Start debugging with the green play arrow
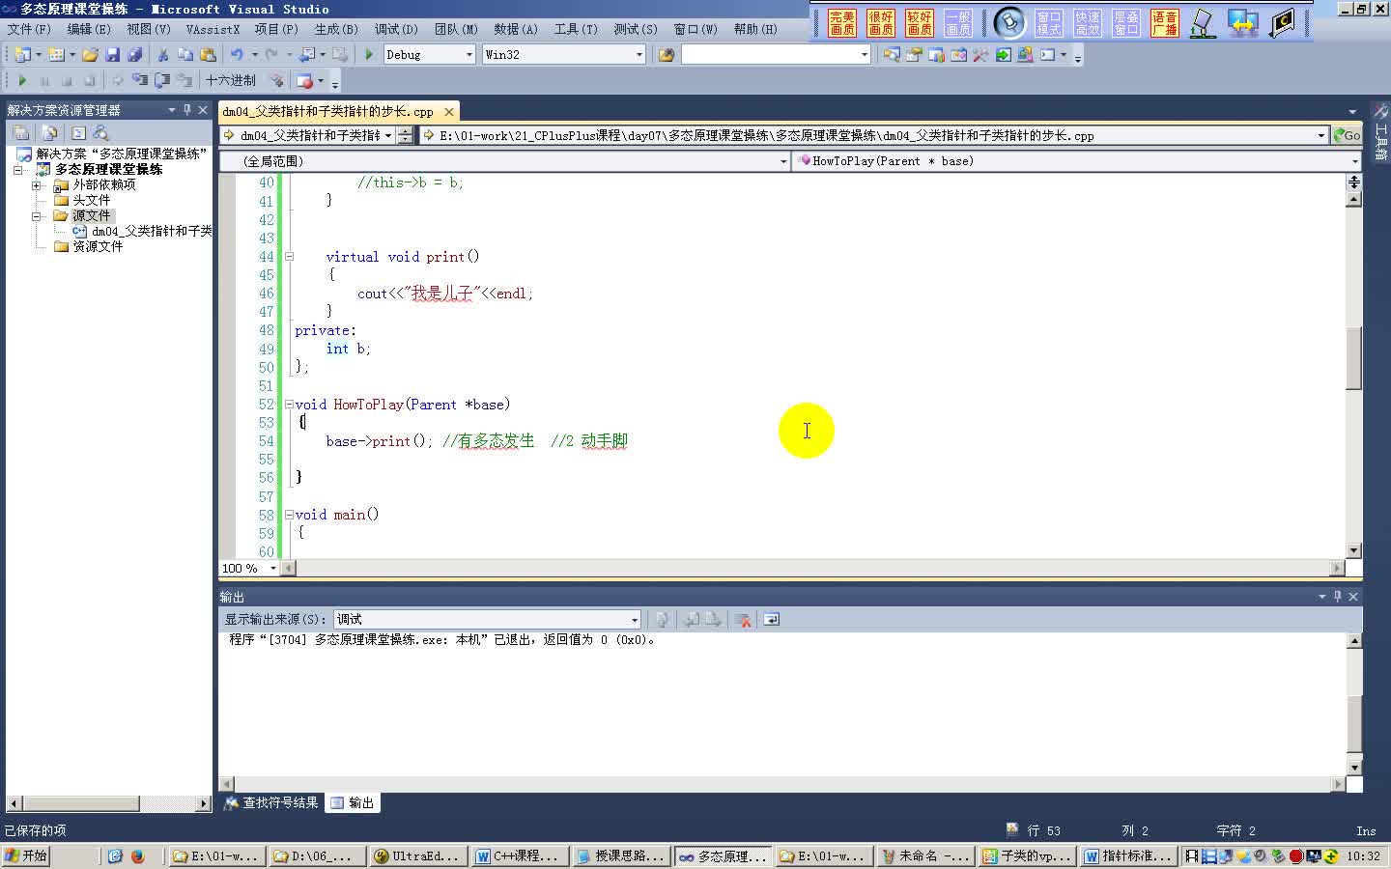Screen dimensions: 1391x869 (369, 55)
